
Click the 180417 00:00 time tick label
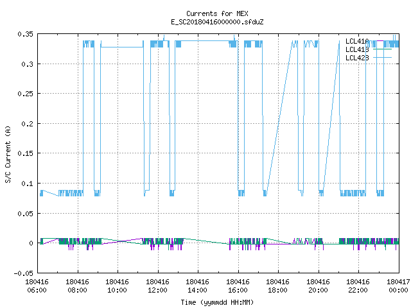[x=398, y=286]
